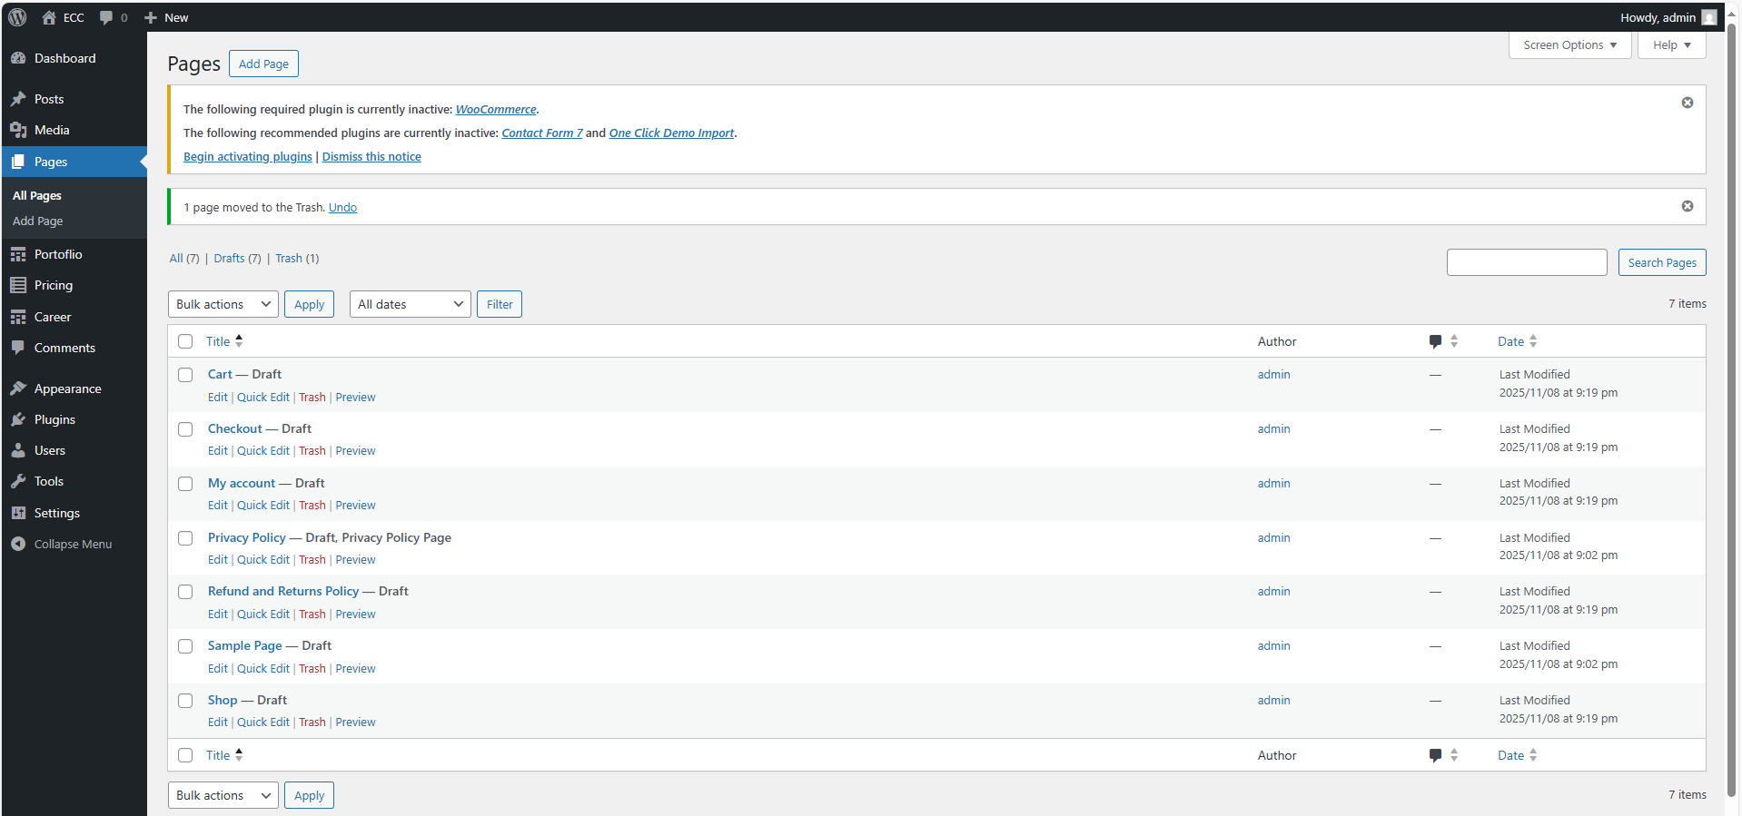Viewport: 1742px width, 816px height.
Task: Click the comments bubble icon in admin bar
Action: pyautogui.click(x=107, y=17)
